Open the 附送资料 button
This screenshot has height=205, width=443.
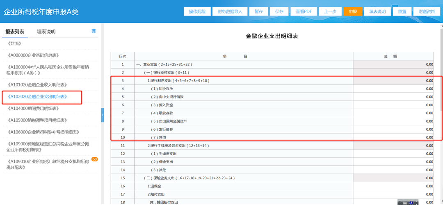click(x=427, y=11)
